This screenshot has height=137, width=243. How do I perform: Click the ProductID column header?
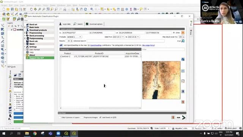[99, 53]
